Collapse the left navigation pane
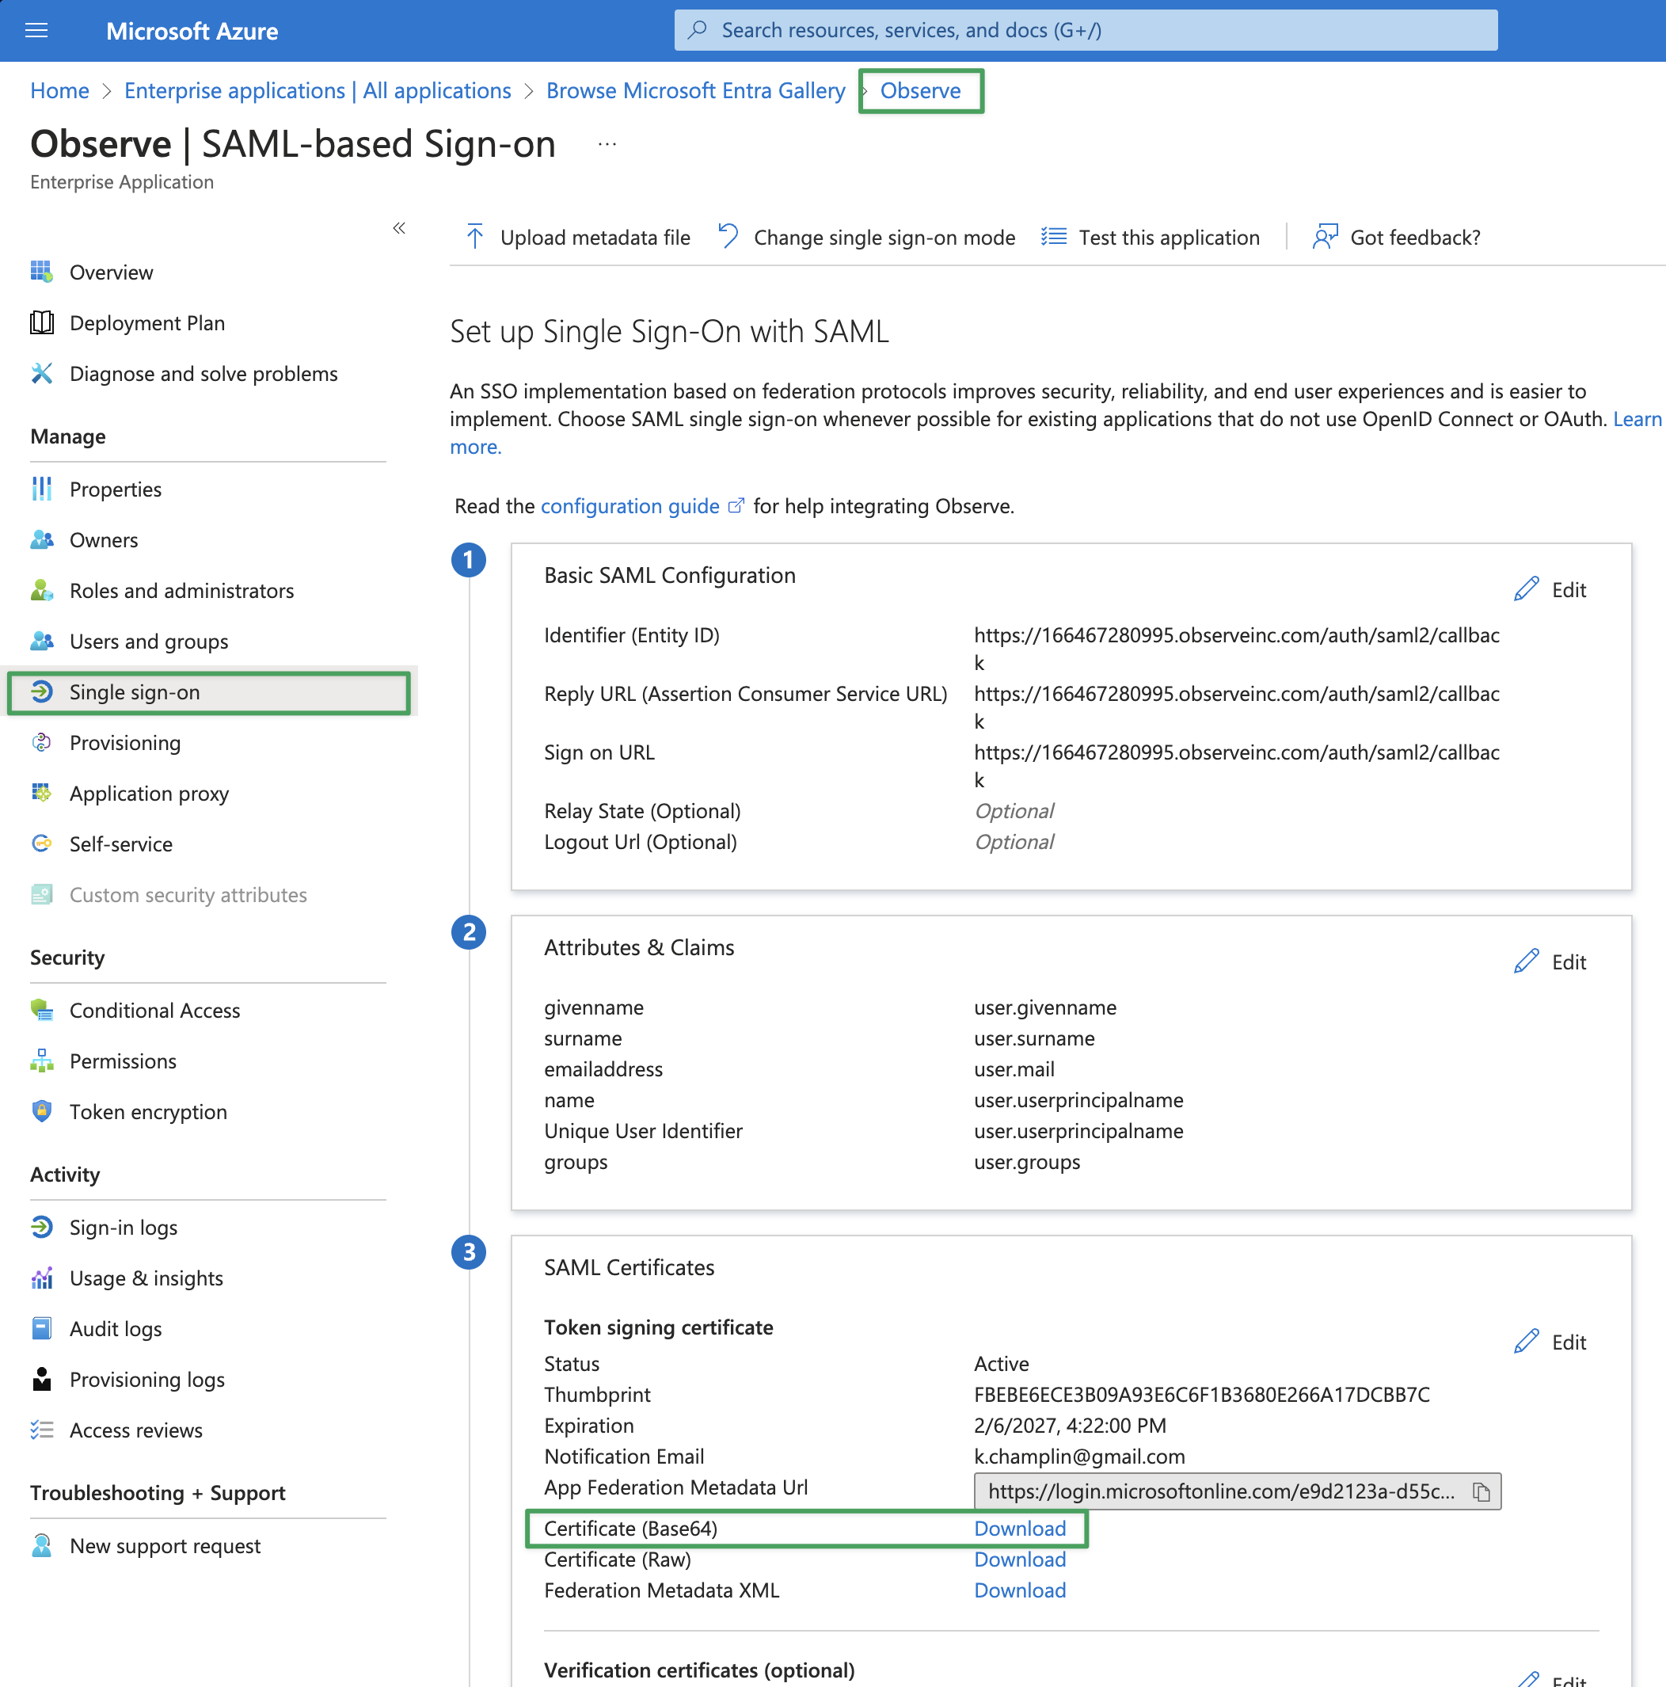The height and width of the screenshot is (1687, 1666). [399, 228]
